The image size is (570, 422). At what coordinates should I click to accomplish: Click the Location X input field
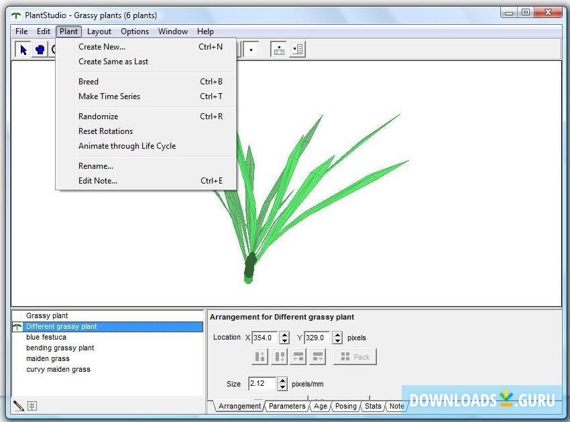click(x=266, y=338)
